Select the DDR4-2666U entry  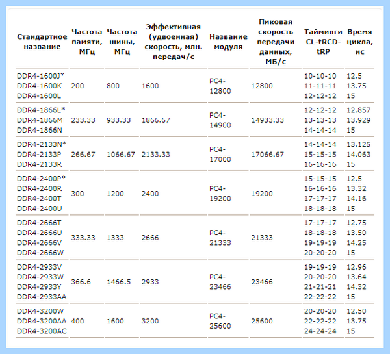click(x=39, y=233)
